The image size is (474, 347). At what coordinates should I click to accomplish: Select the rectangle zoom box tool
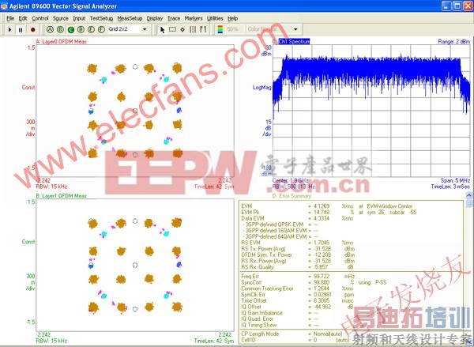point(172,30)
